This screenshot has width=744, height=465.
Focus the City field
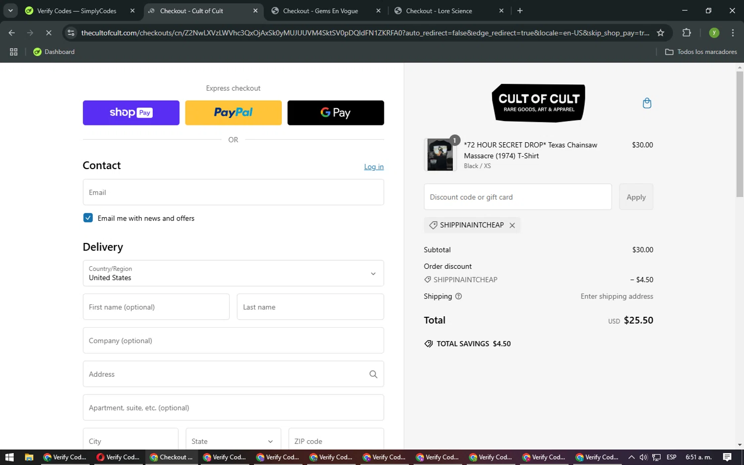point(130,441)
